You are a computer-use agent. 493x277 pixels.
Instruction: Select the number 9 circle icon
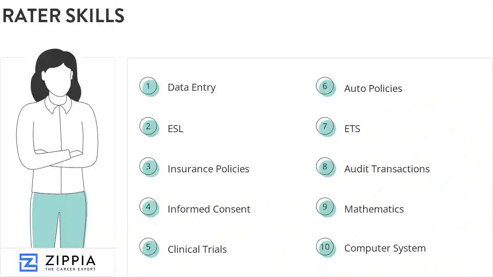[x=325, y=207]
